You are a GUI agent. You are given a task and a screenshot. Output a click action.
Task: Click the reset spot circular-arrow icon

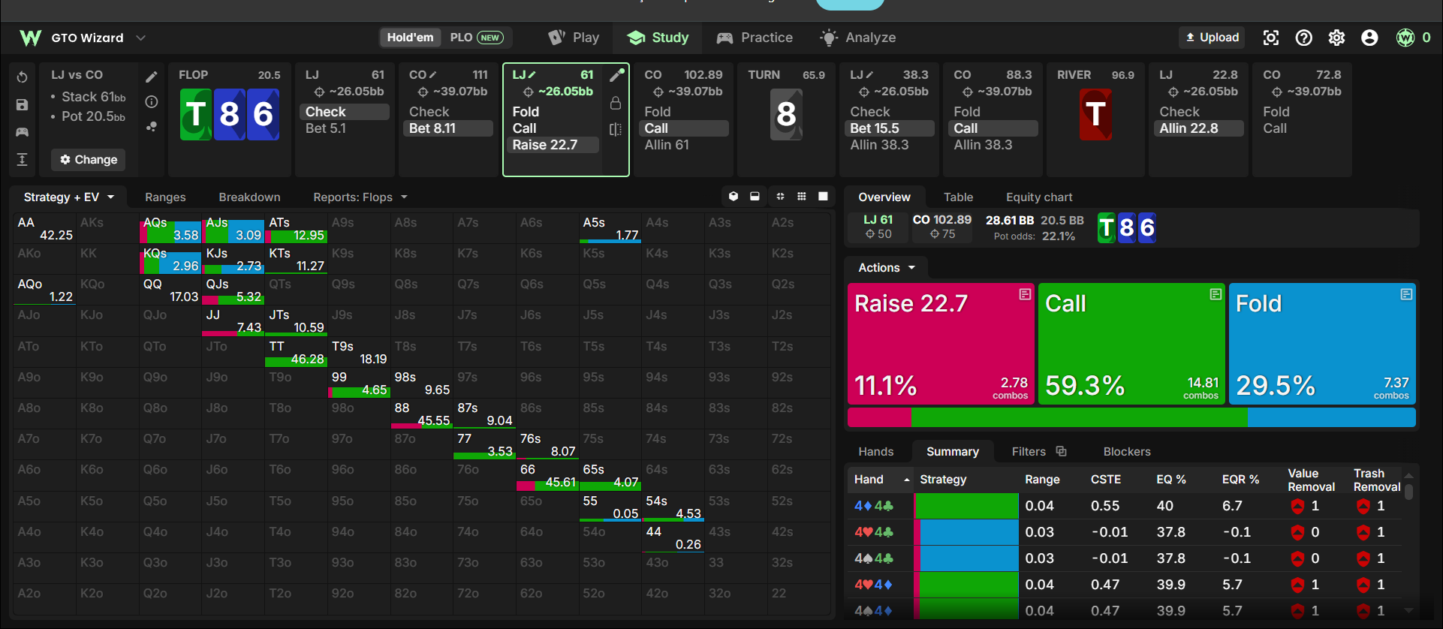pos(23,77)
